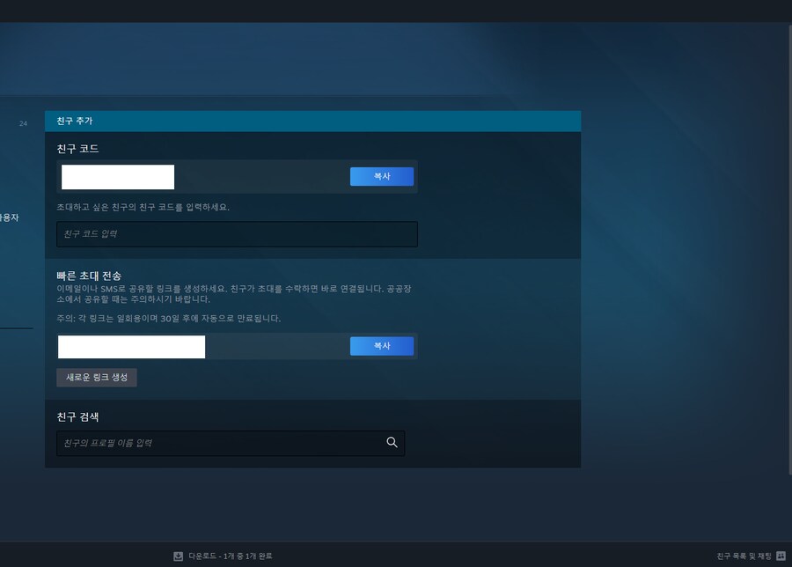Open downloads via the download icon
792x567 pixels.
[179, 556]
